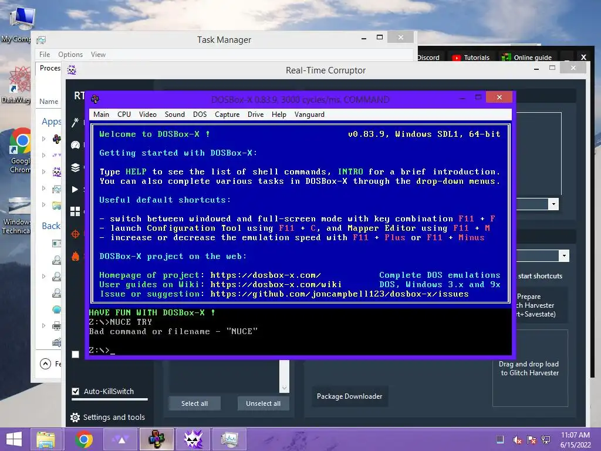The width and height of the screenshot is (601, 451).
Task: Open Settings and tools in RTC
Action: coord(108,418)
